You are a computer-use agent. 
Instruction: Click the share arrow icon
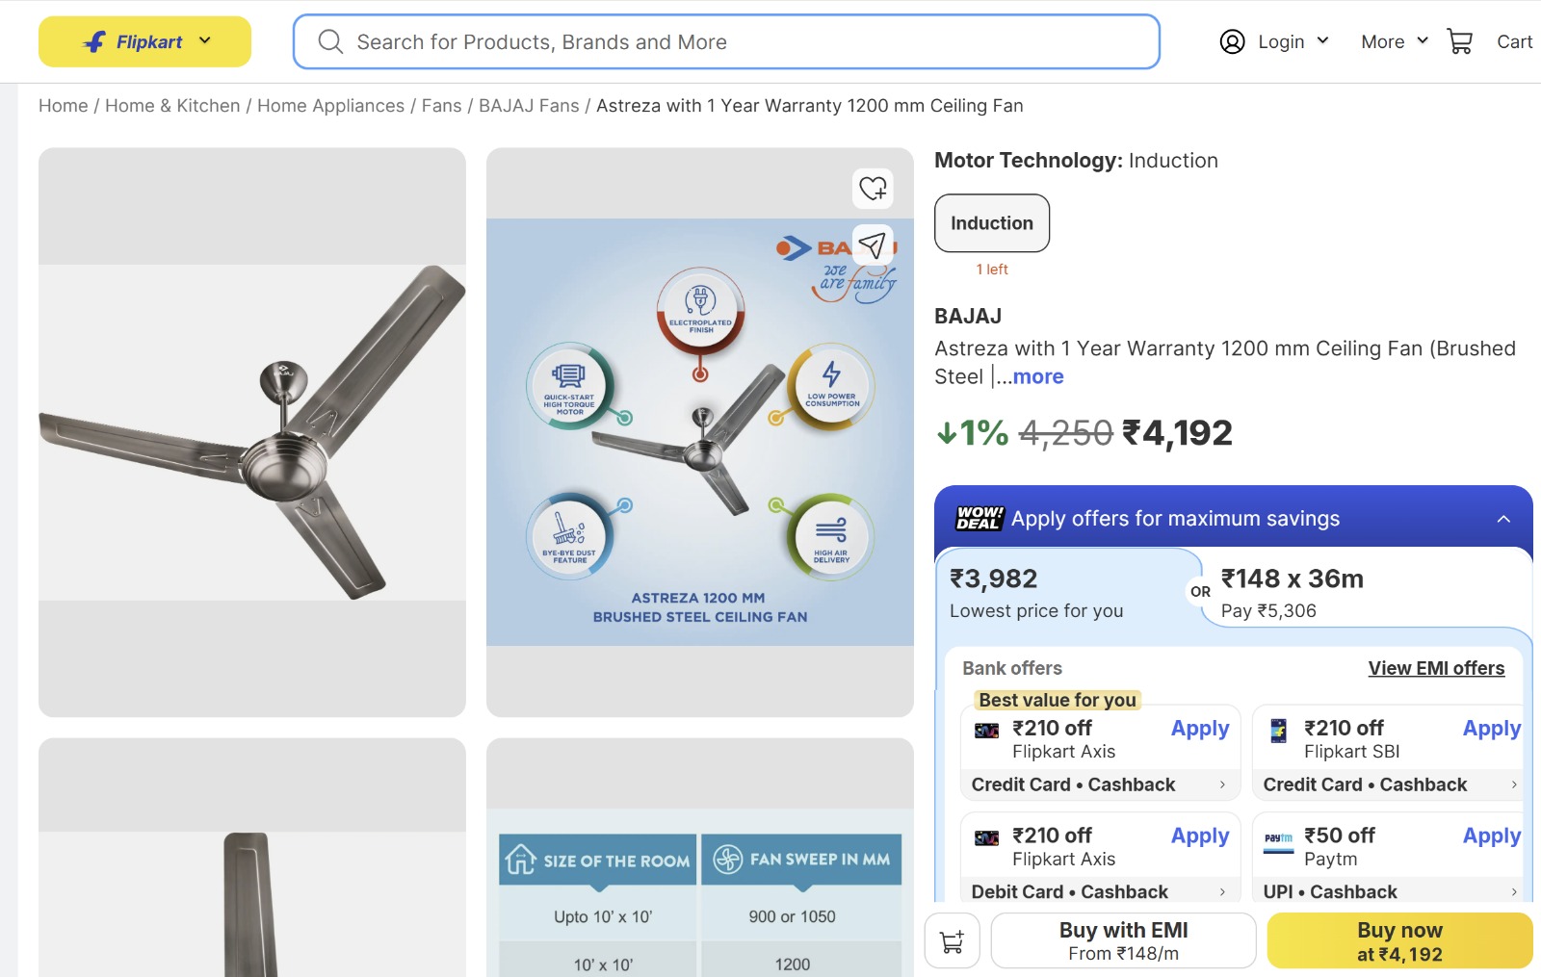[x=873, y=245]
